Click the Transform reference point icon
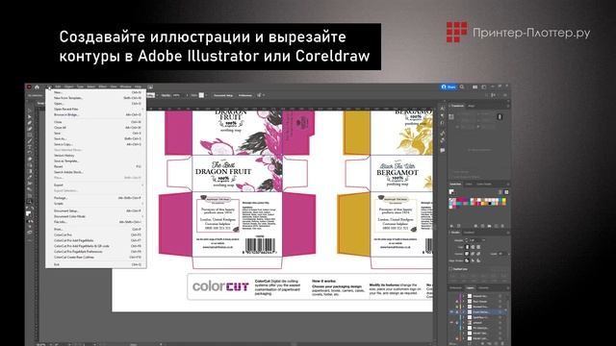The width and height of the screenshot is (616, 346). (x=451, y=117)
